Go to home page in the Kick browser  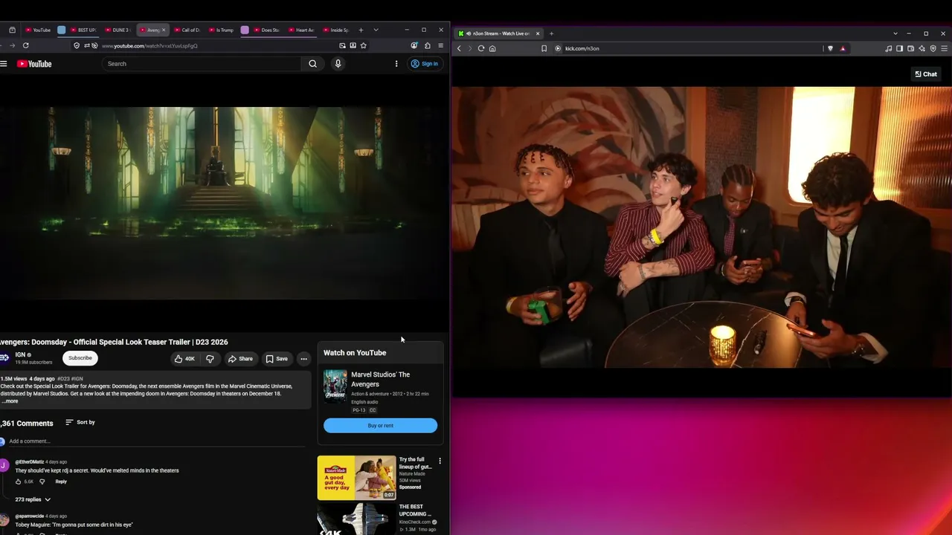click(492, 48)
